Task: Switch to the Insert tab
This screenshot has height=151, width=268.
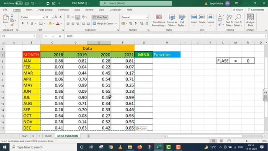Action: [29, 10]
